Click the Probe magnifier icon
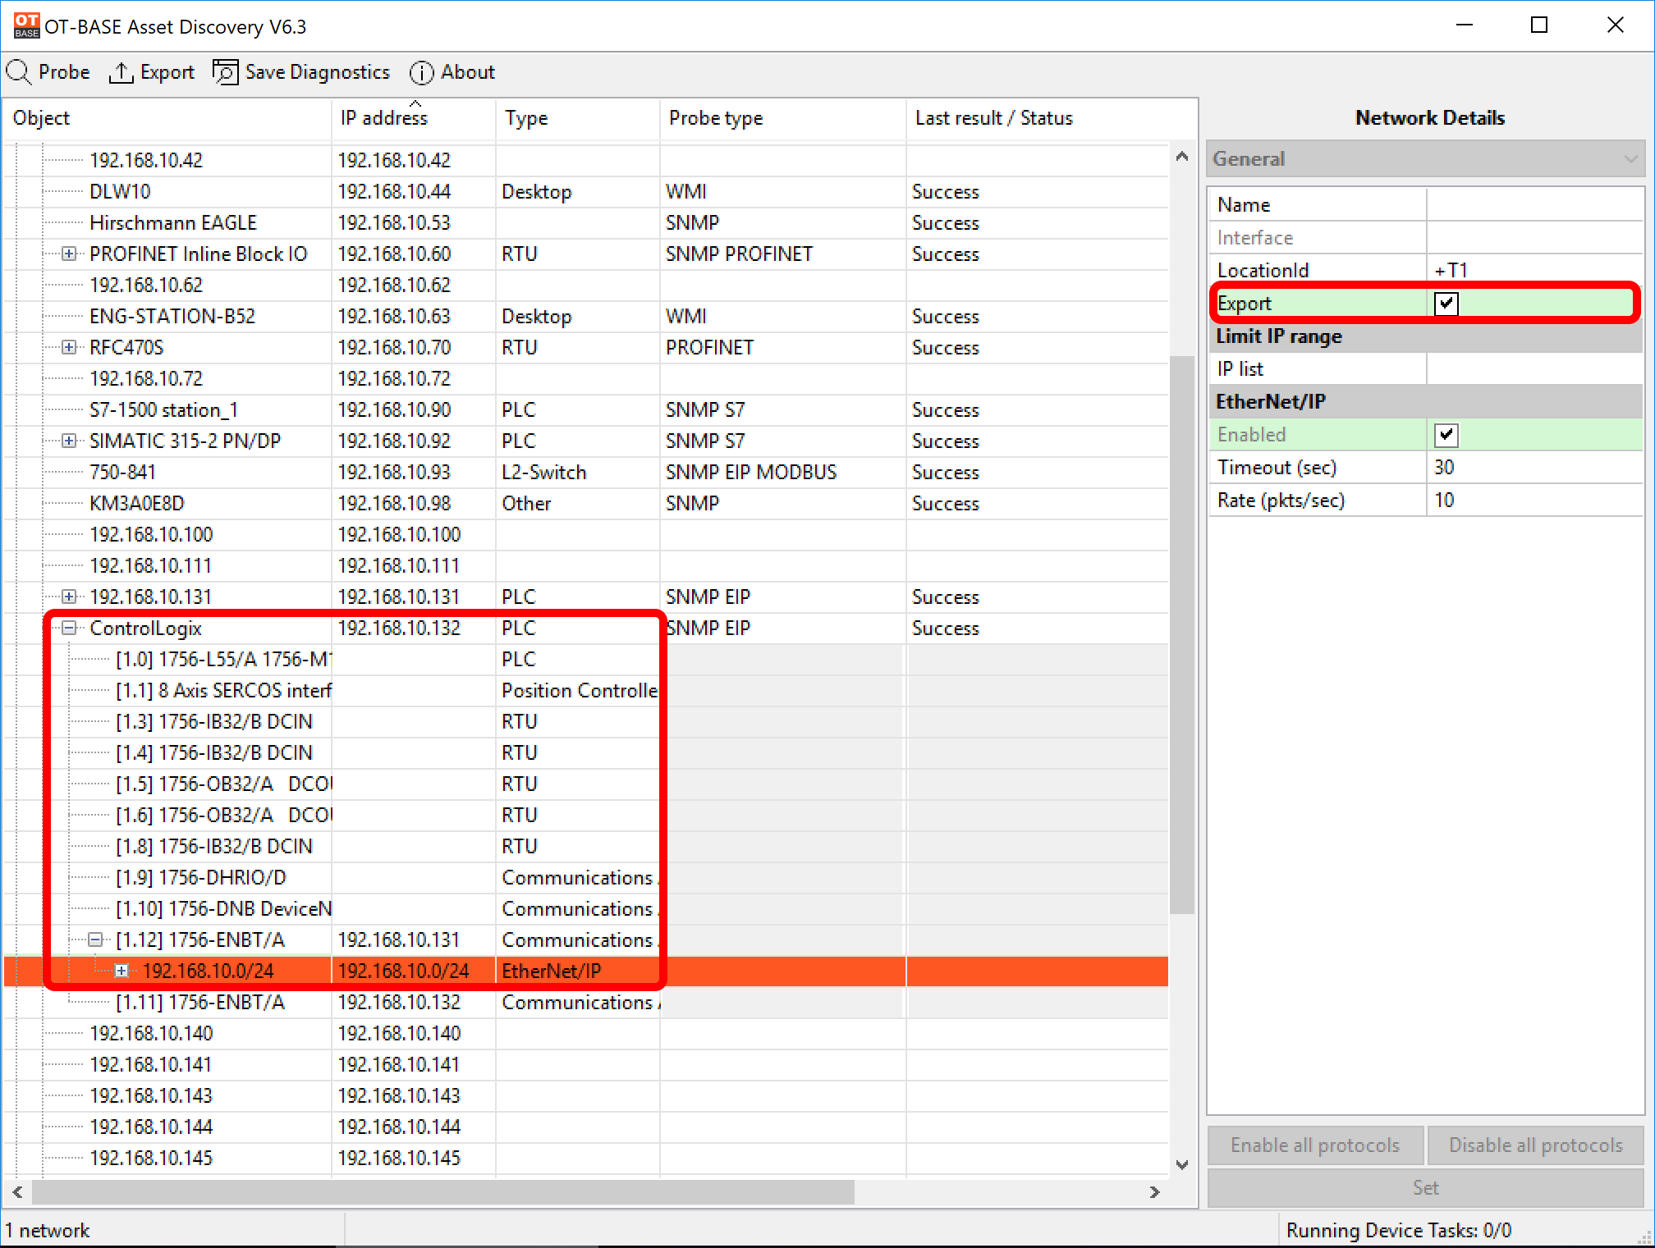The image size is (1655, 1248). point(18,72)
